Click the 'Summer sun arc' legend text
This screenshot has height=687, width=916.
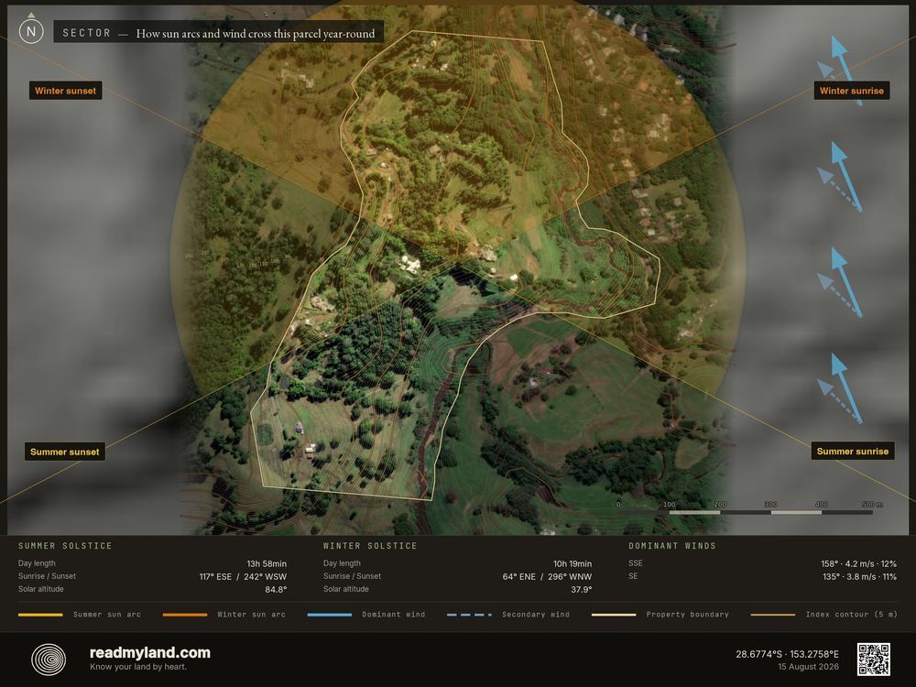coord(107,615)
